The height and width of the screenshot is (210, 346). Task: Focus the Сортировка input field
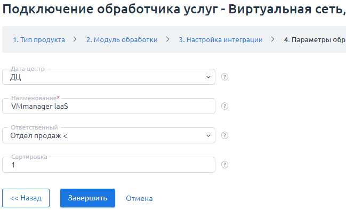coord(109,165)
